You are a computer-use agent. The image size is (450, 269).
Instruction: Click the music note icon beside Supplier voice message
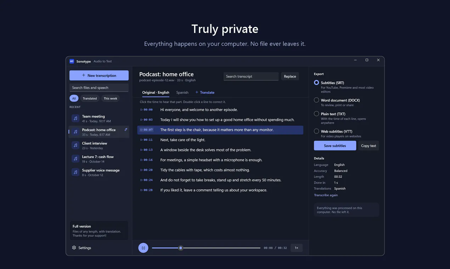click(x=75, y=172)
